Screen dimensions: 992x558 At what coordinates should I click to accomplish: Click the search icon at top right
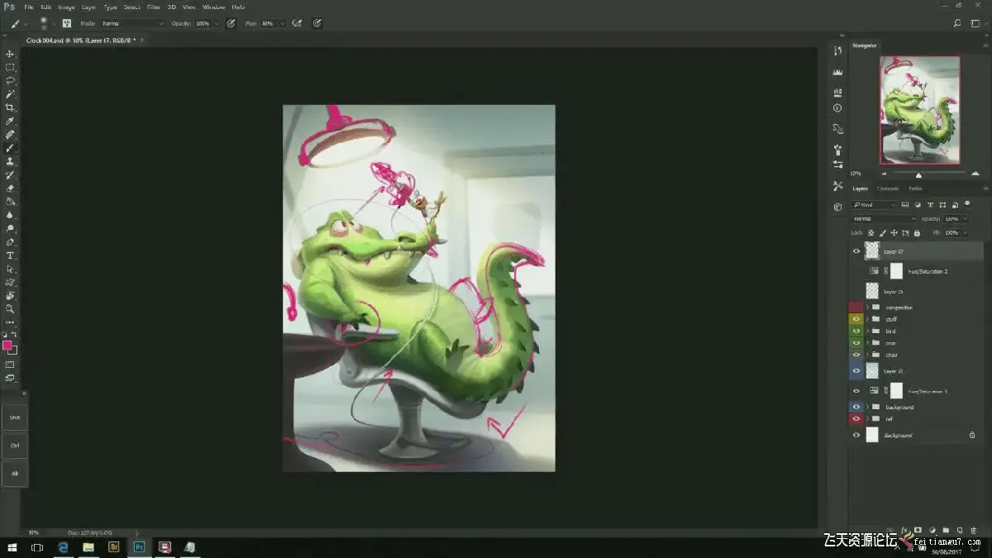coord(957,23)
